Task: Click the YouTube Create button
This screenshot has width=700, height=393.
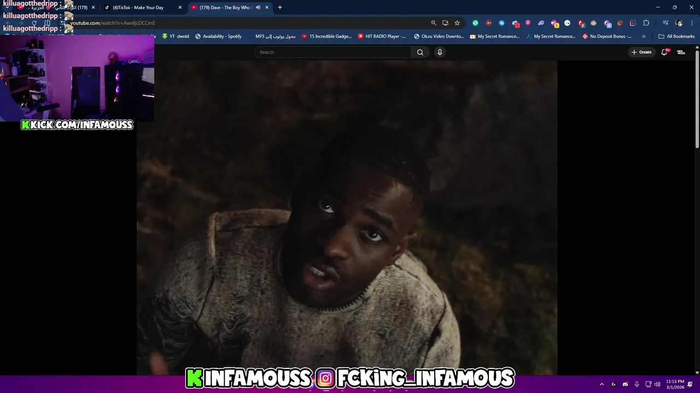Action: click(641, 52)
